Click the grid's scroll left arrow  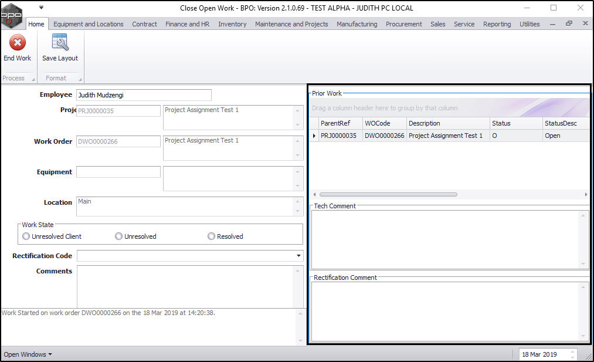point(314,194)
